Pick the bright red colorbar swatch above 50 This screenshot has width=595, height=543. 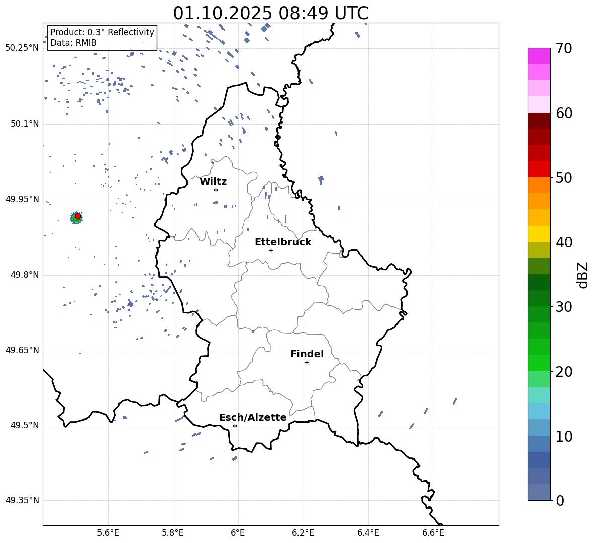pos(539,169)
